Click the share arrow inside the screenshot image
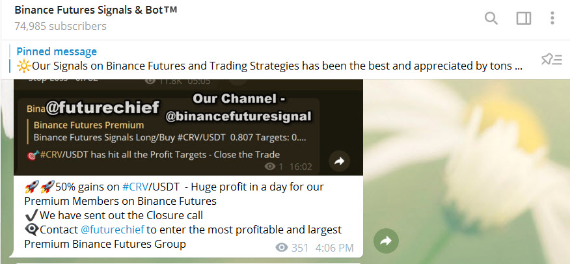 [338, 161]
